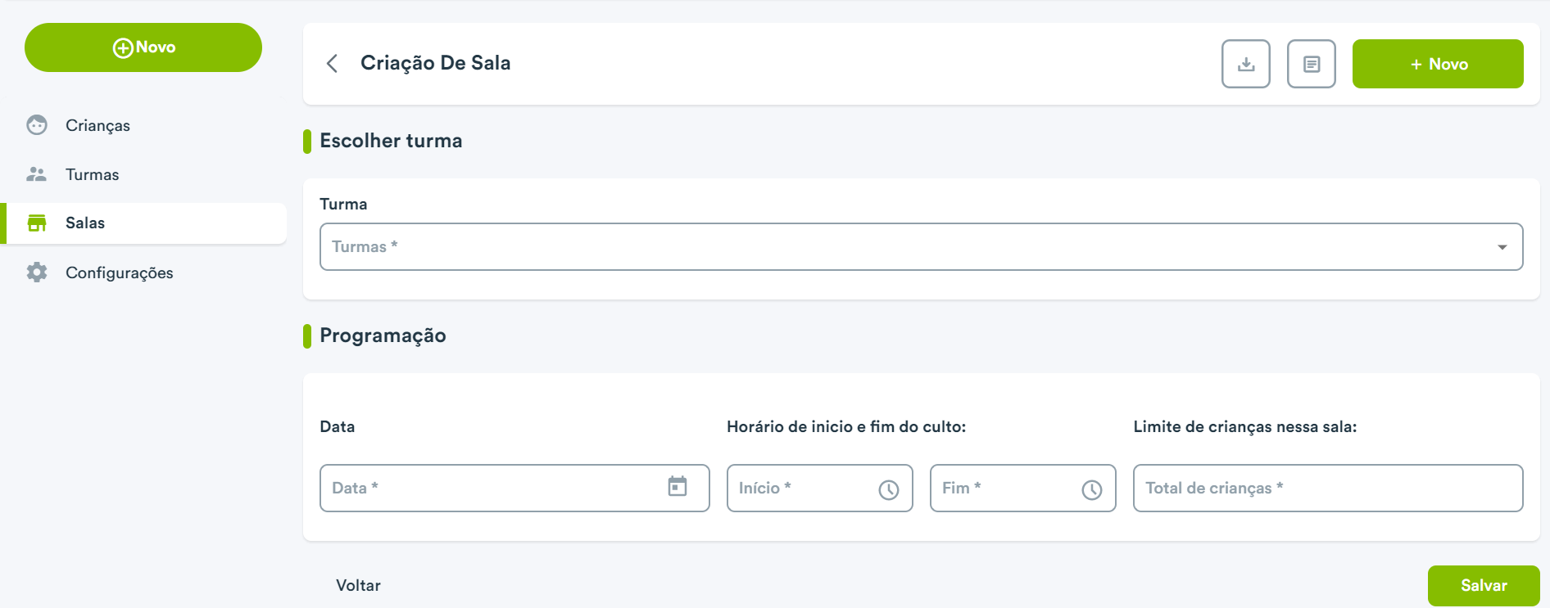Click the Total de crianças input
This screenshot has width=1550, height=608.
coord(1328,489)
